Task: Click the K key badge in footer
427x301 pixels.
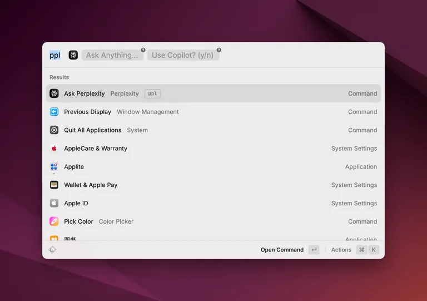Action: pos(374,250)
